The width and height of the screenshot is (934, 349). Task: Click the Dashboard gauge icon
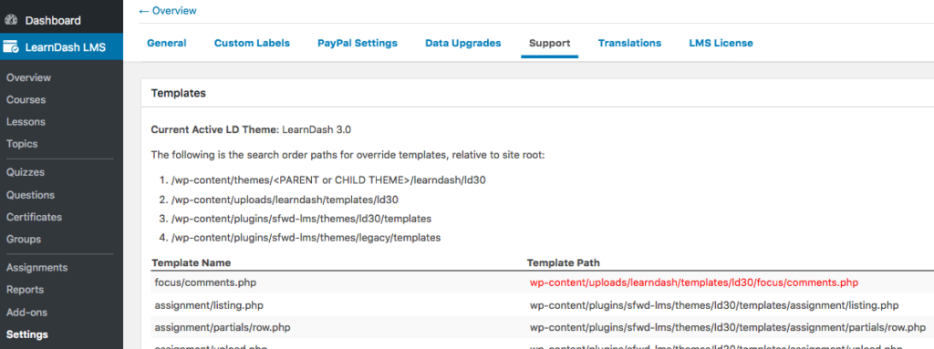pos(11,20)
